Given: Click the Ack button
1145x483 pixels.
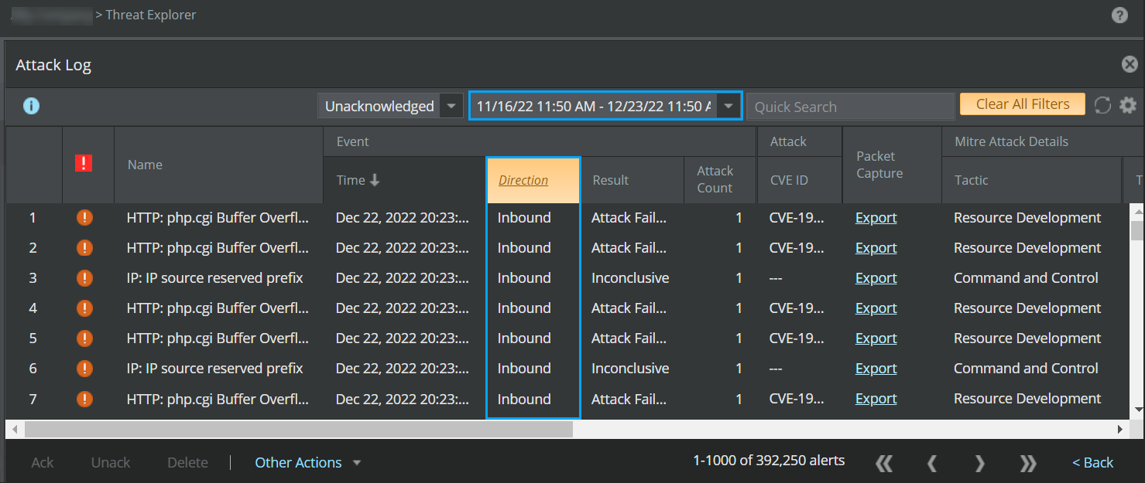Looking at the screenshot, I should click(x=43, y=463).
